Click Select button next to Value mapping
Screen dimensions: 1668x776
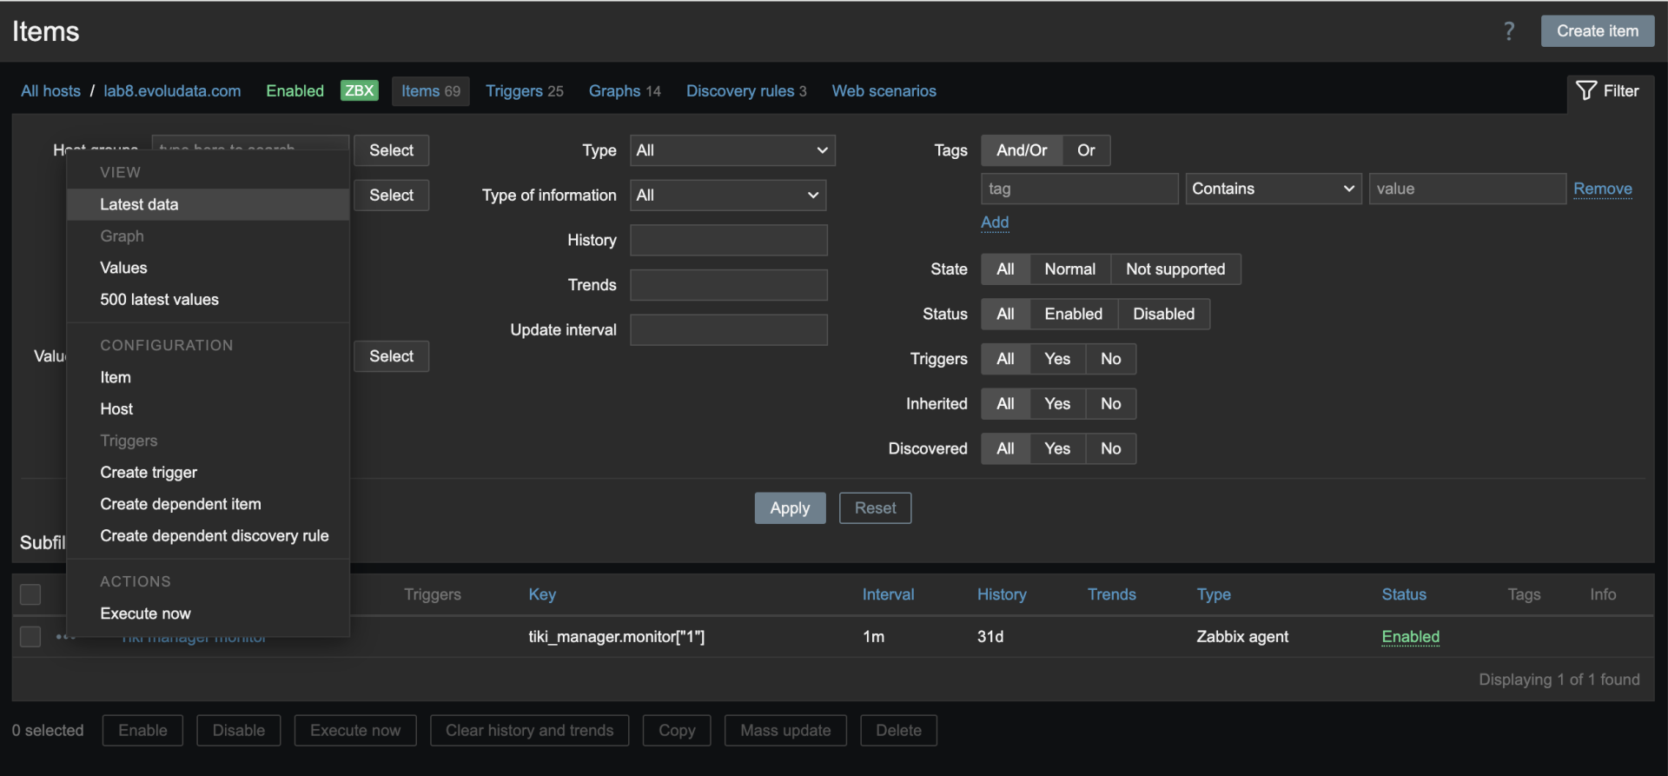(x=391, y=356)
